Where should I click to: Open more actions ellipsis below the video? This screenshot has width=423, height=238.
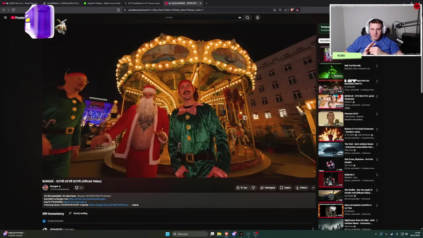[313, 188]
